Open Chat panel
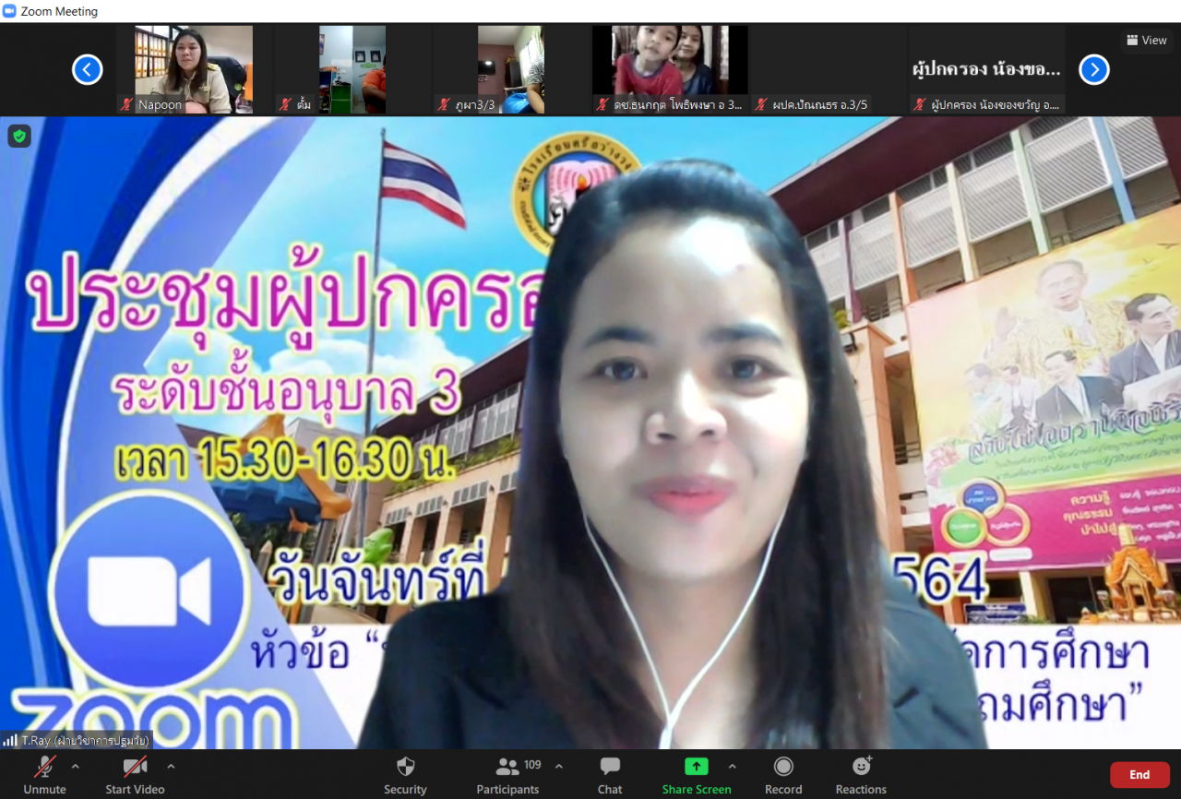Screen dimensions: 1181x799 click(610, 774)
